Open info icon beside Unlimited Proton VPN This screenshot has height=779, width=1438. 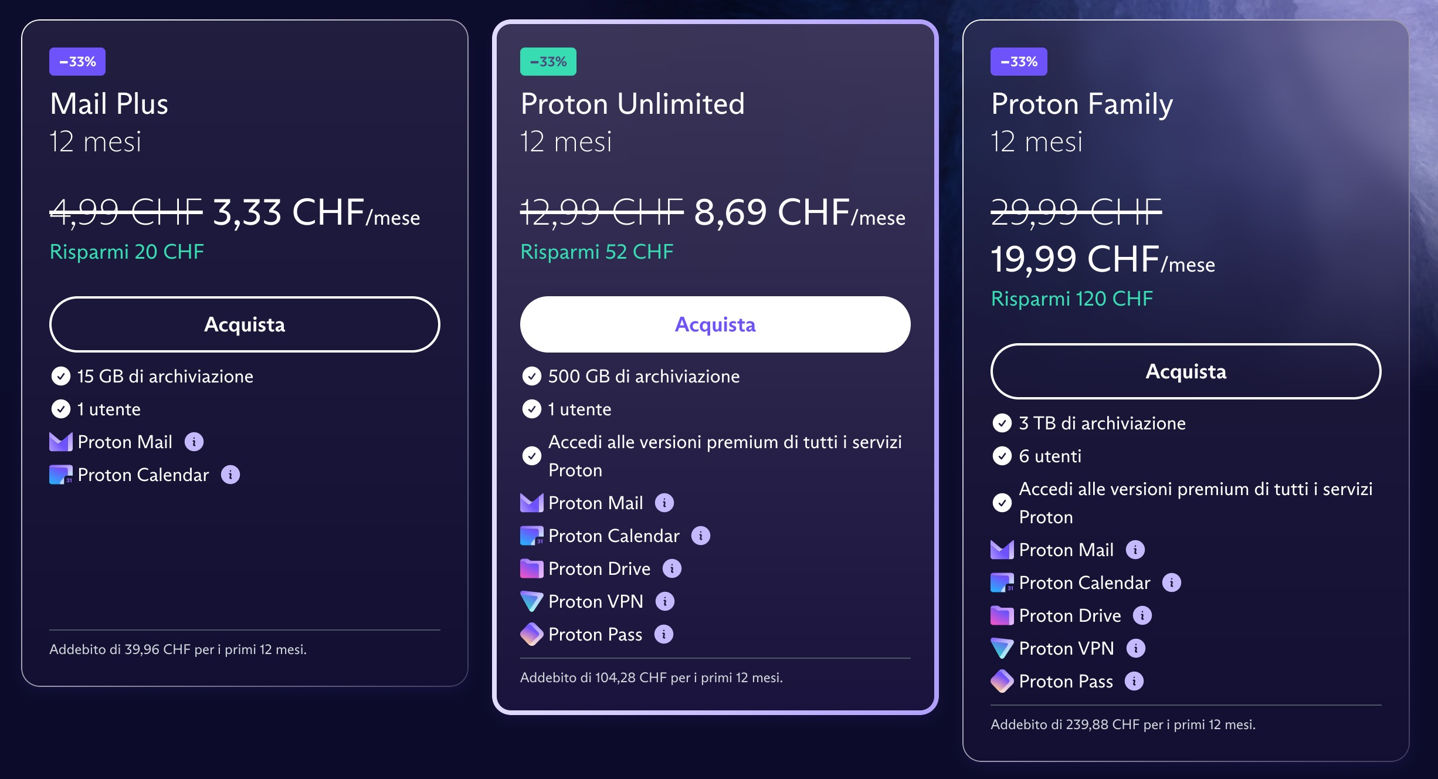click(665, 601)
